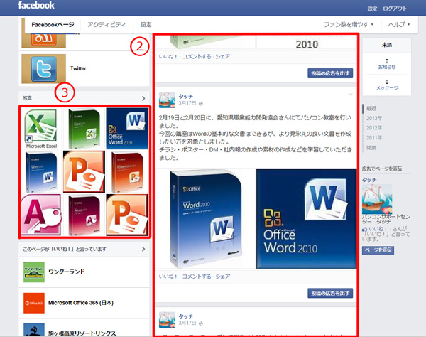Viewport: 426px width, 337px height.
Task: Click 投稿の広告を出す on the top post
Action: pyautogui.click(x=330, y=73)
